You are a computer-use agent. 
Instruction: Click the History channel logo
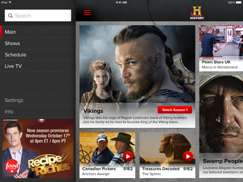coord(197,13)
